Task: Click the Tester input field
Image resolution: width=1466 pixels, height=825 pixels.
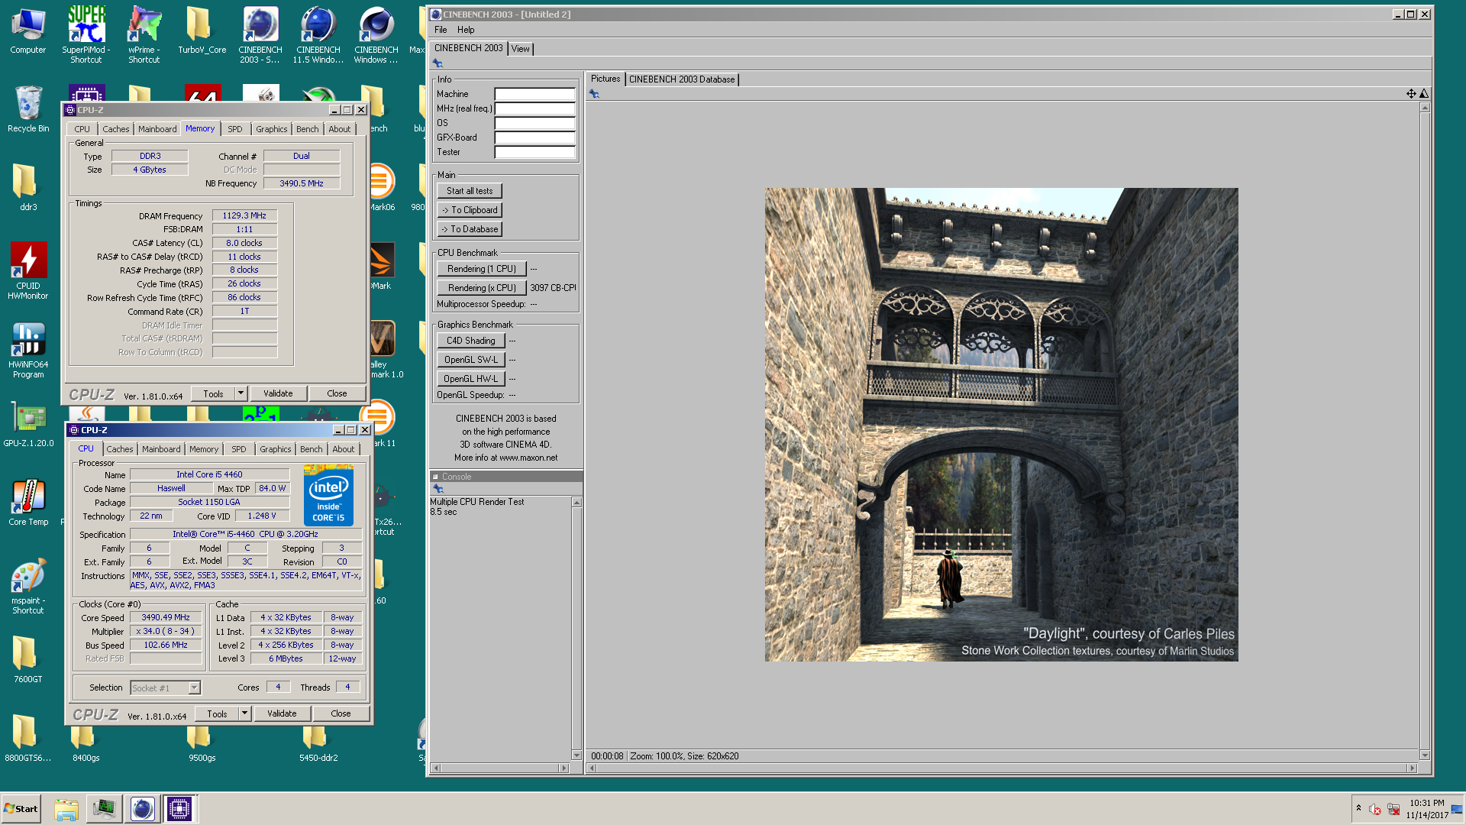Action: [534, 152]
